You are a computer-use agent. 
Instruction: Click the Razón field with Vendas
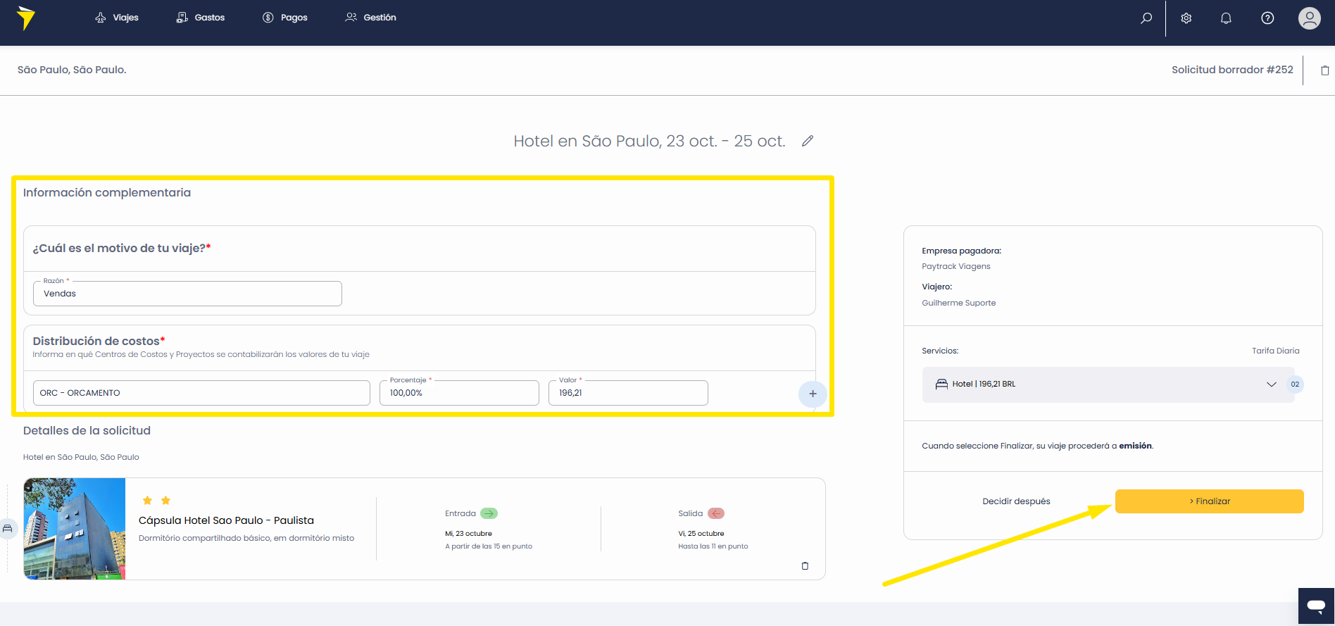[x=187, y=294]
